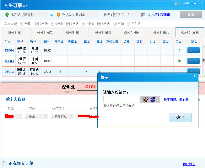Select the 01-14 周二 date tab
The width and height of the screenshot is (205, 168).
tap(45, 33)
